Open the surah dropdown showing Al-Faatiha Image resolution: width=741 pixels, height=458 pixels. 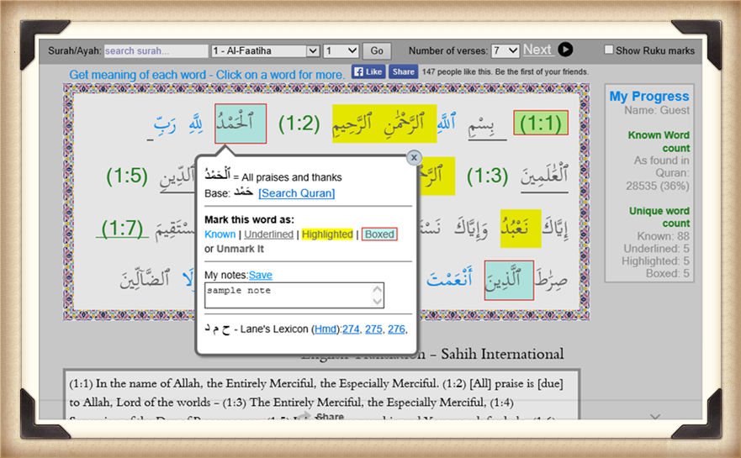pos(265,50)
